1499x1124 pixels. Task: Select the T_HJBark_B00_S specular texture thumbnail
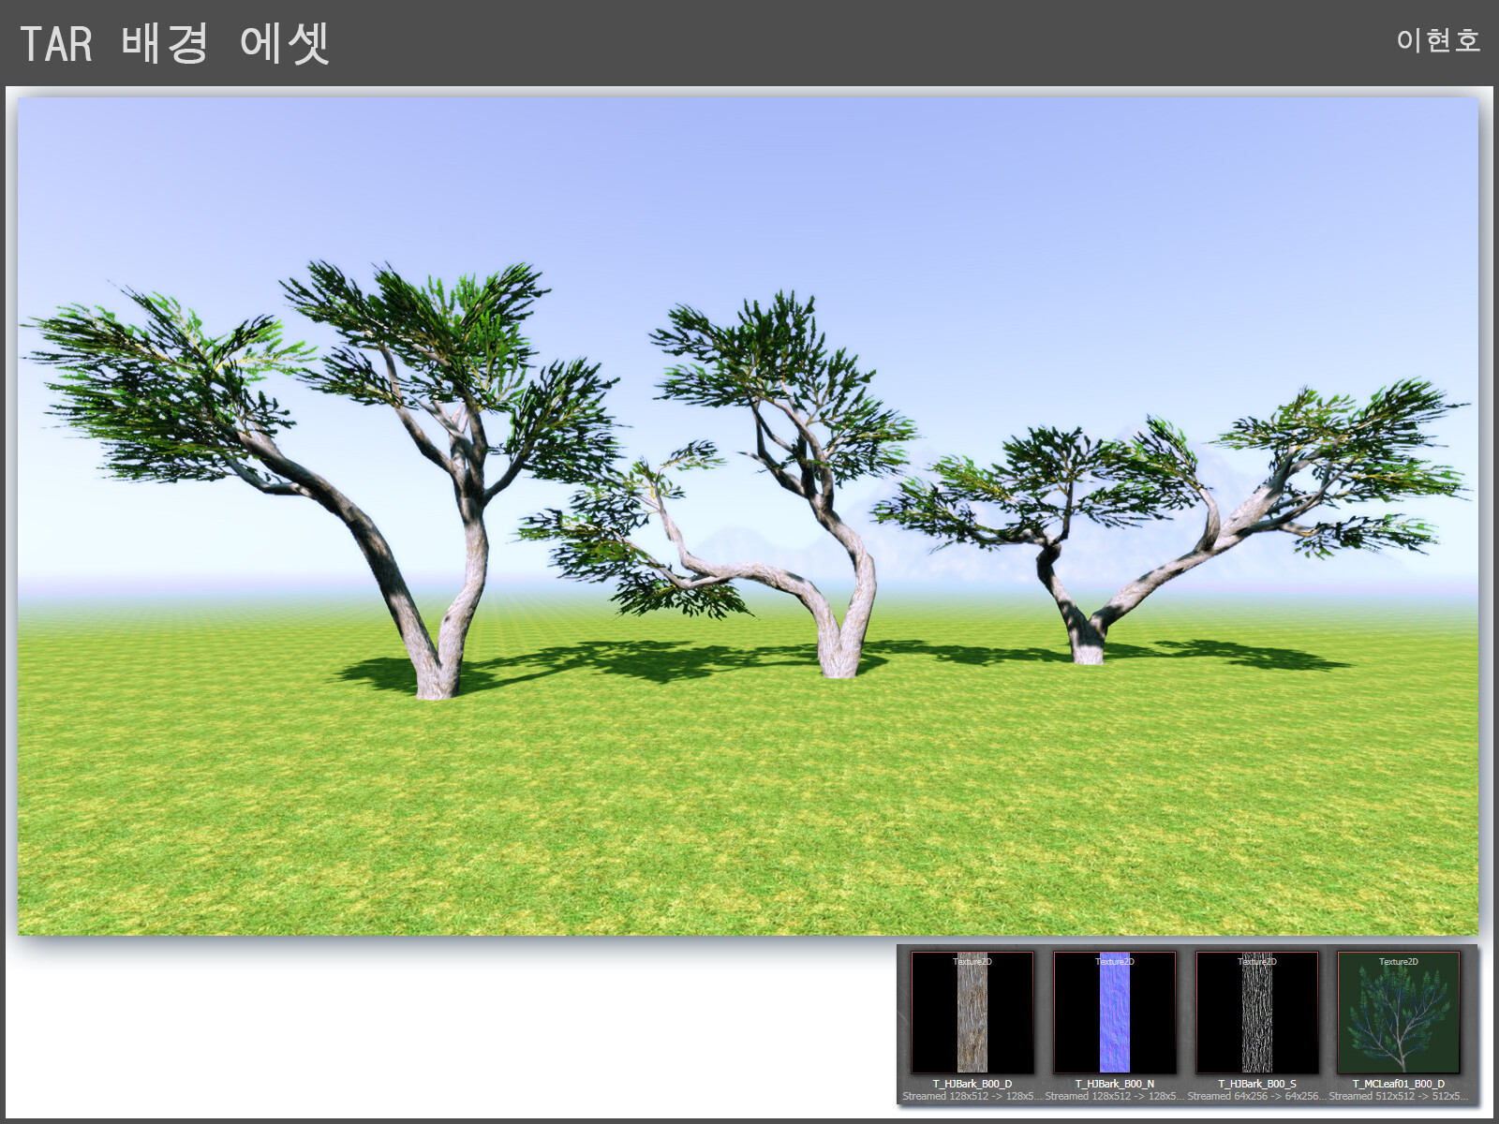pyautogui.click(x=1257, y=1016)
